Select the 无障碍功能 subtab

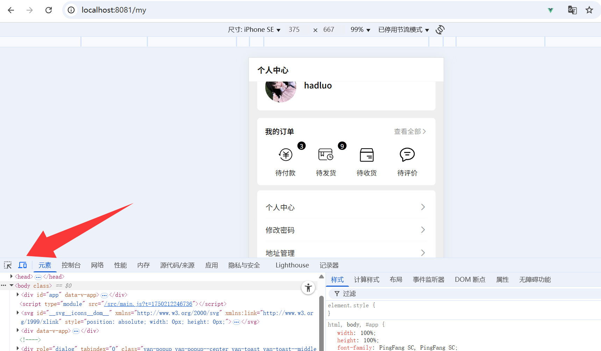pyautogui.click(x=535, y=280)
